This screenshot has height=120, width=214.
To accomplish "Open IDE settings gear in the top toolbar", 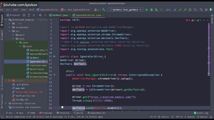I will [x=206, y=10].
